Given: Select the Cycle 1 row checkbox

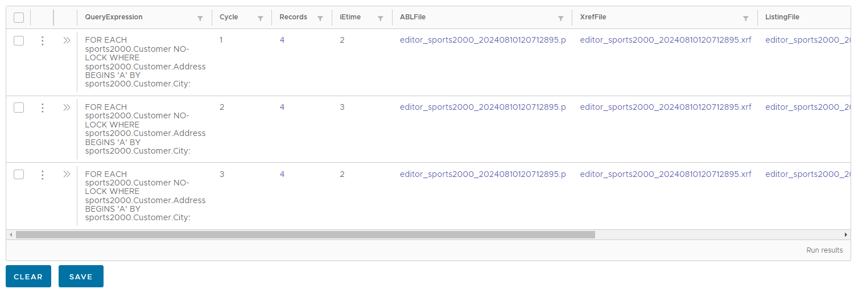Looking at the screenshot, I should pos(19,40).
